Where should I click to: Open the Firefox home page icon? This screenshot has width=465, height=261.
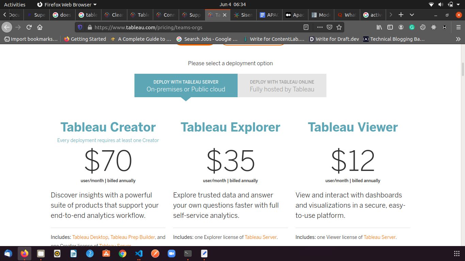(x=40, y=27)
